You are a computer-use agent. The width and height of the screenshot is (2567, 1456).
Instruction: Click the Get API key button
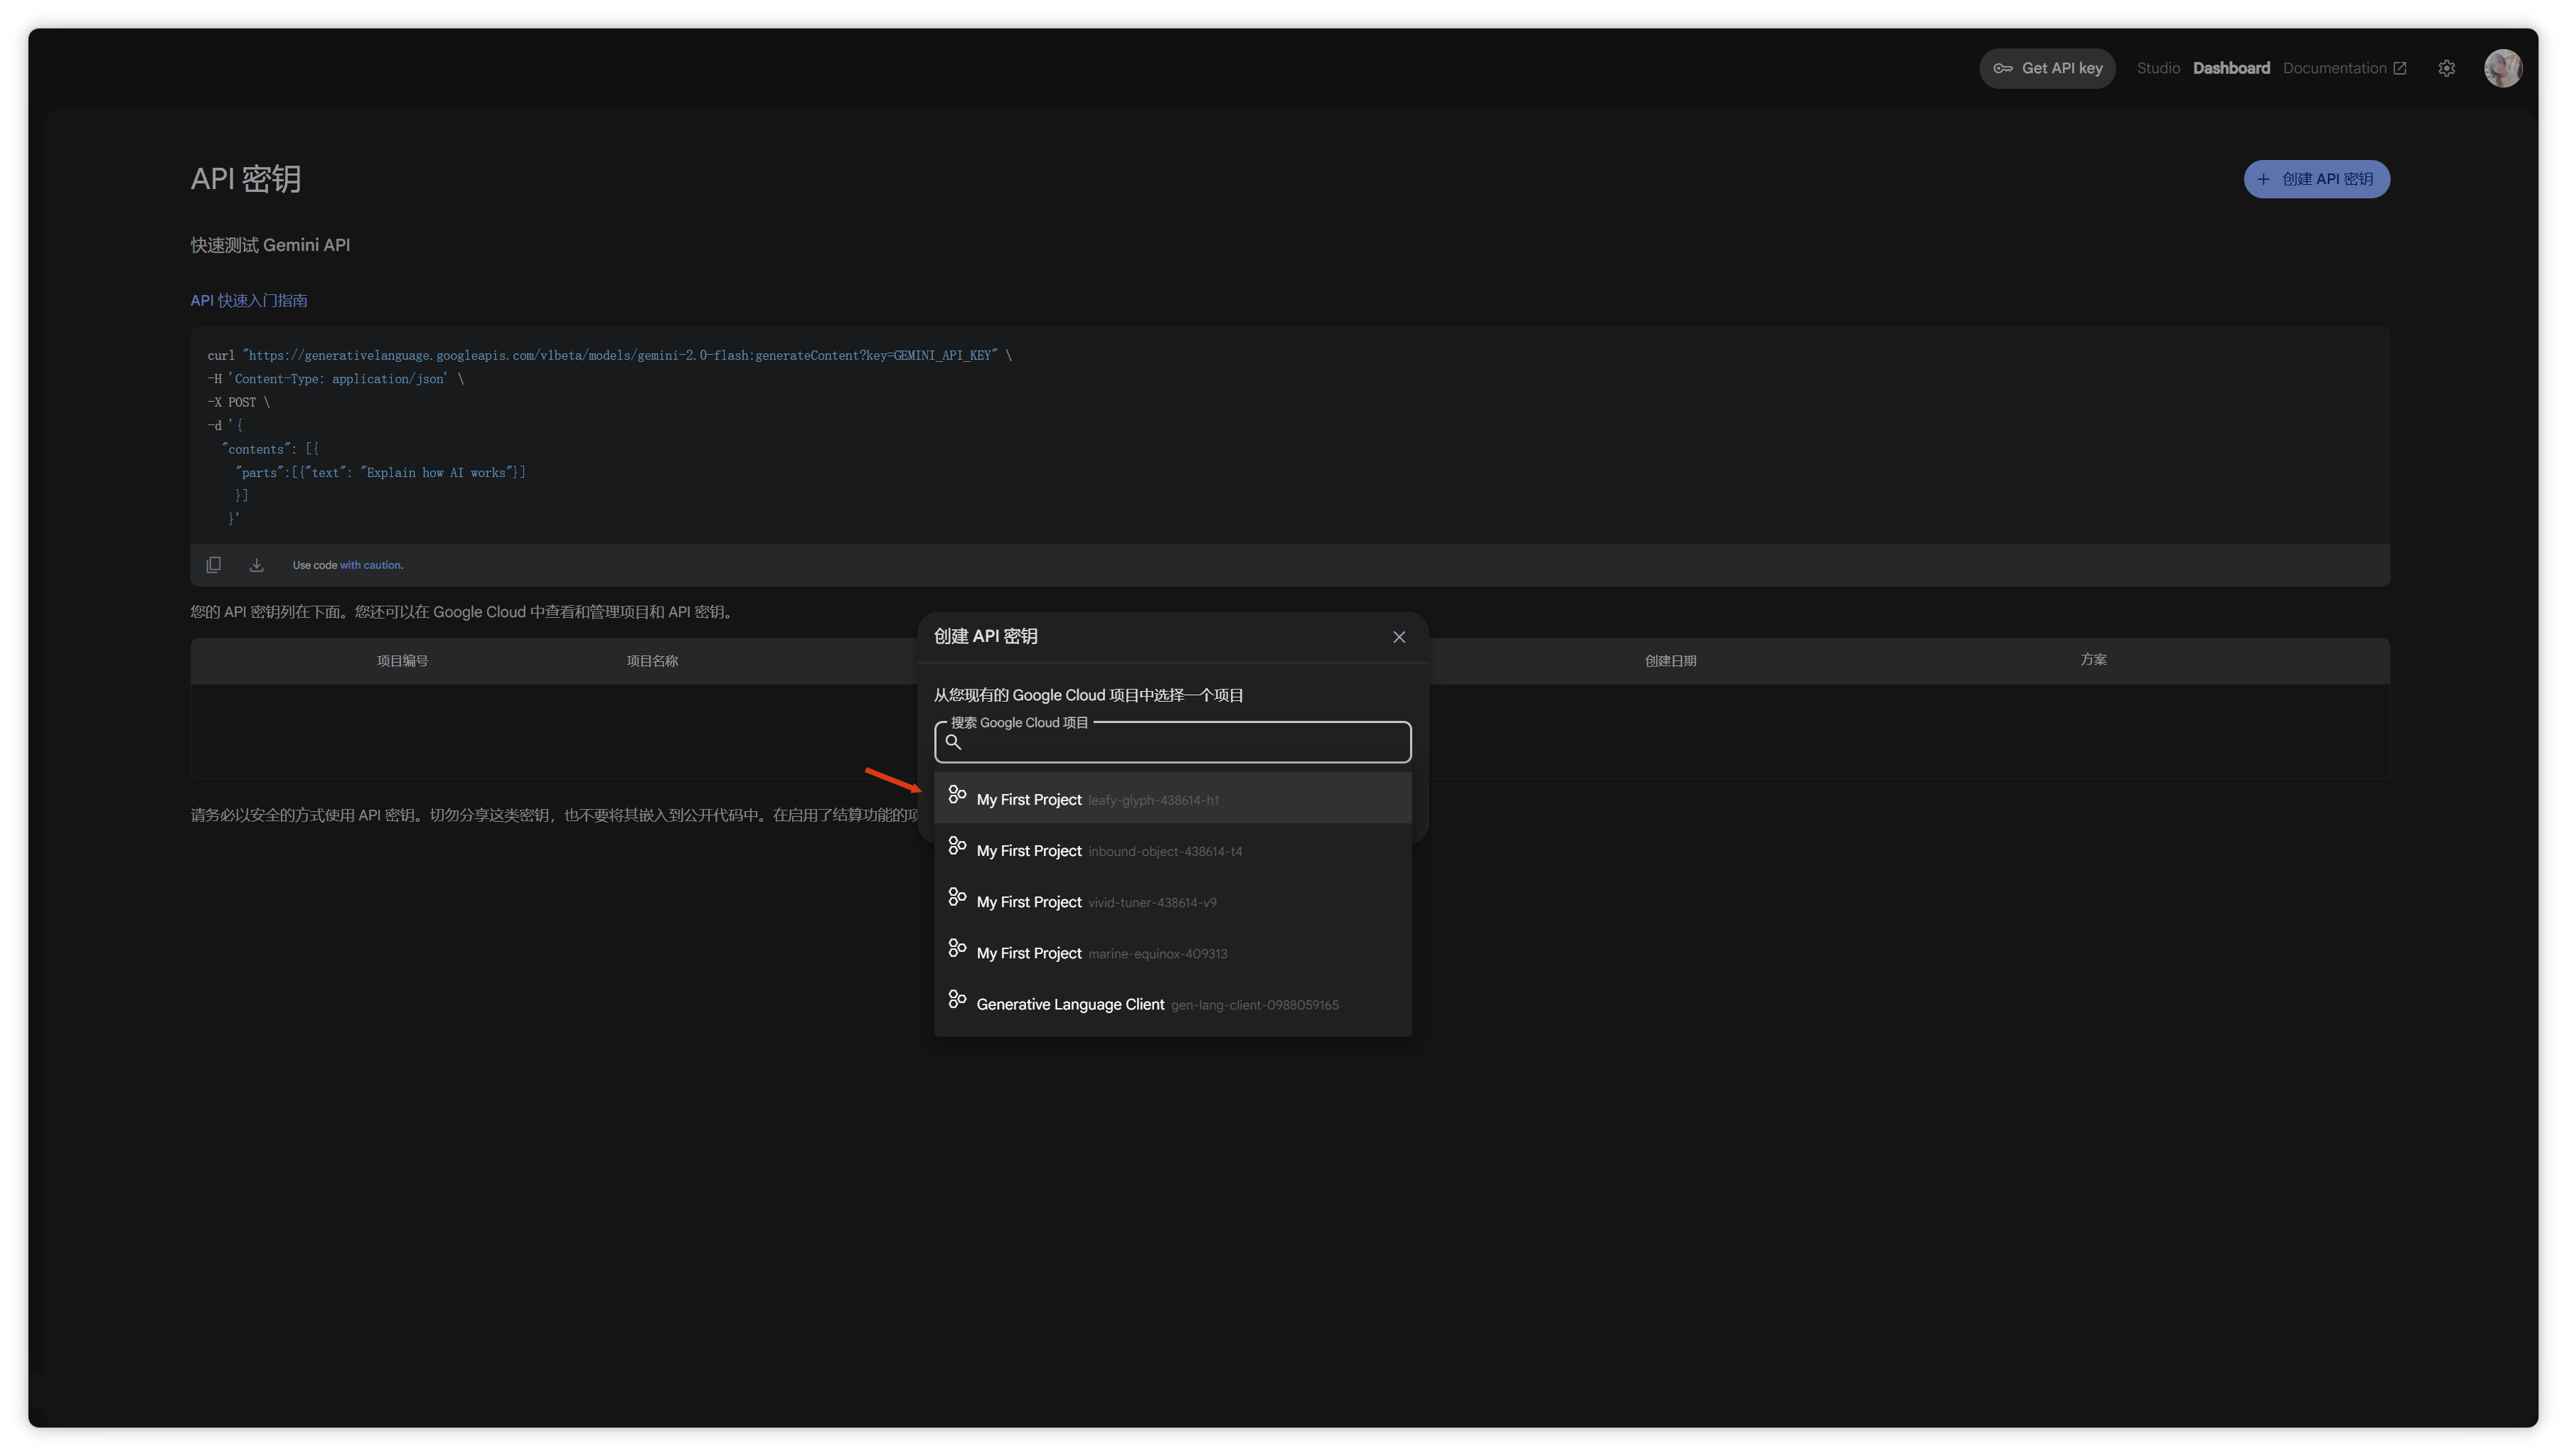[2047, 68]
